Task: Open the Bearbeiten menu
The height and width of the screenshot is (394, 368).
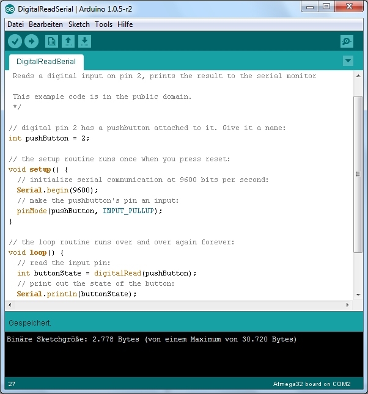Action: 46,24
